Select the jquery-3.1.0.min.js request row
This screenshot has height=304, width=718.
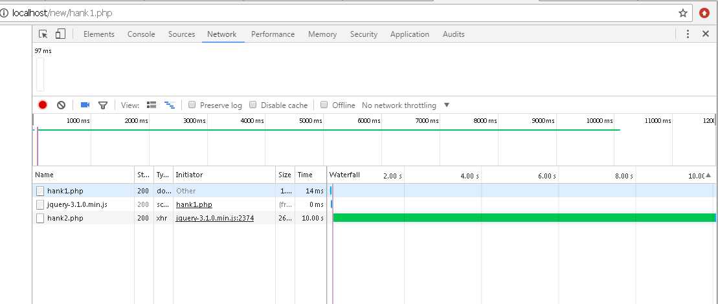373,204
